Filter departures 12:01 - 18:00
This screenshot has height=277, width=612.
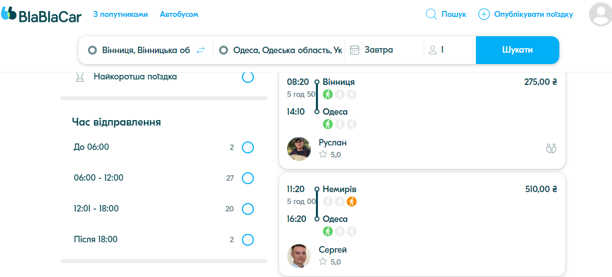tap(247, 209)
